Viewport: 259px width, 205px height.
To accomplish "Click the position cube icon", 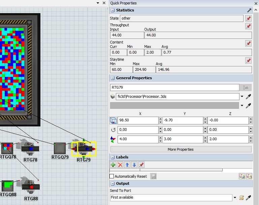I will point(113,120).
